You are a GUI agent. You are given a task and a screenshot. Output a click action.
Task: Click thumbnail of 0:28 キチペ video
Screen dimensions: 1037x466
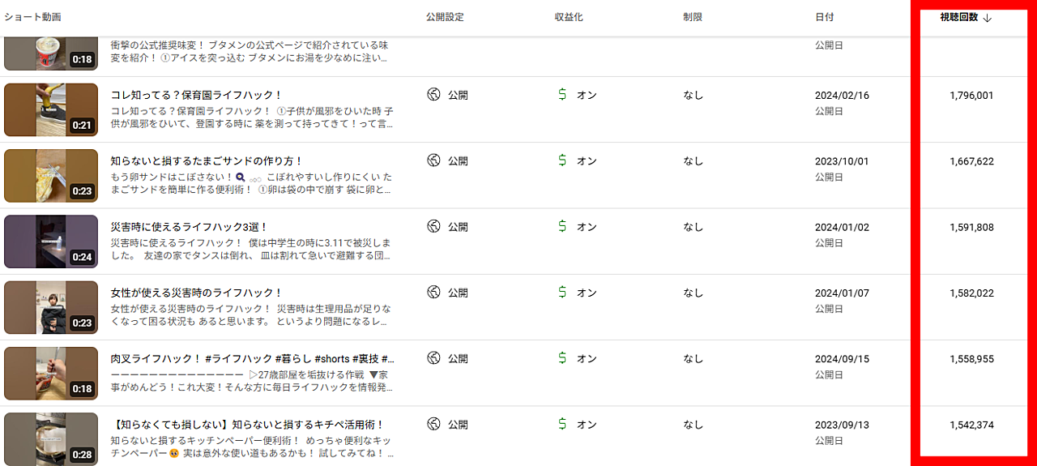point(51,438)
